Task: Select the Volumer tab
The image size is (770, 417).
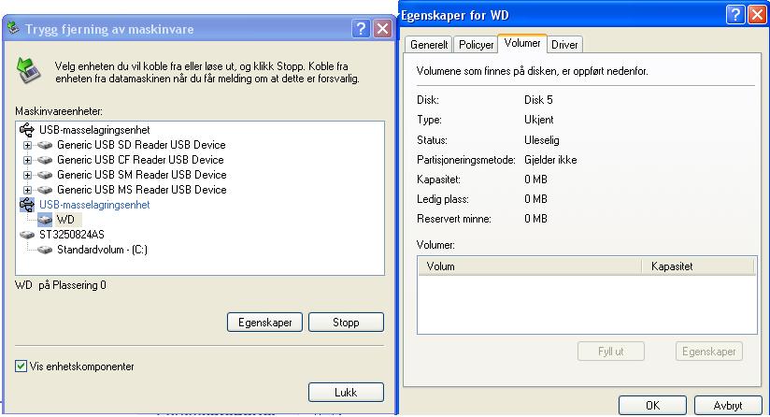Action: pyautogui.click(x=522, y=43)
